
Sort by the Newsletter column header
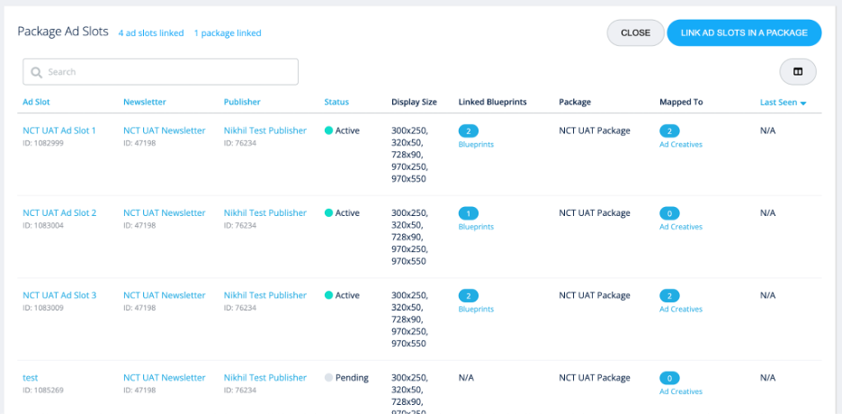[145, 103]
